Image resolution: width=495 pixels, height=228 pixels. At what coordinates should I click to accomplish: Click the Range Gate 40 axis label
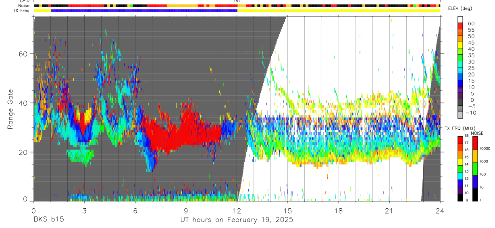[25, 103]
